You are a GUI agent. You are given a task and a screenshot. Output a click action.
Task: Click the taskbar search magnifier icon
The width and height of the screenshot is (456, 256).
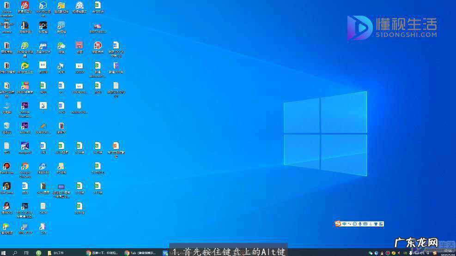[15, 253]
